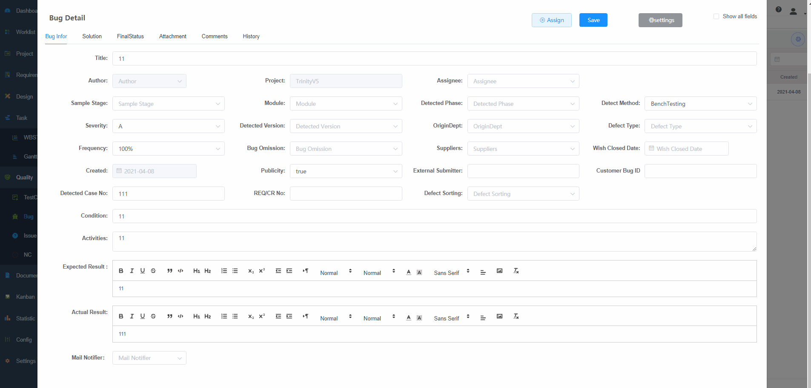
Task: Click Bold in the Expected Result toolbar
Action: pos(121,271)
